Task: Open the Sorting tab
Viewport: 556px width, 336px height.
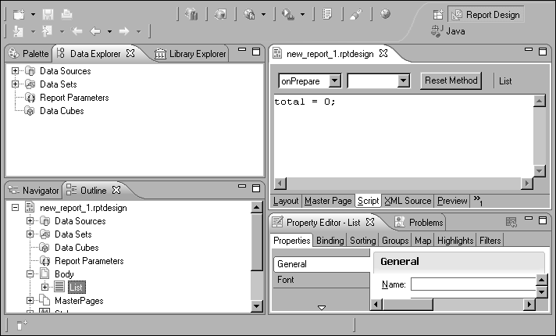Action: 363,241
